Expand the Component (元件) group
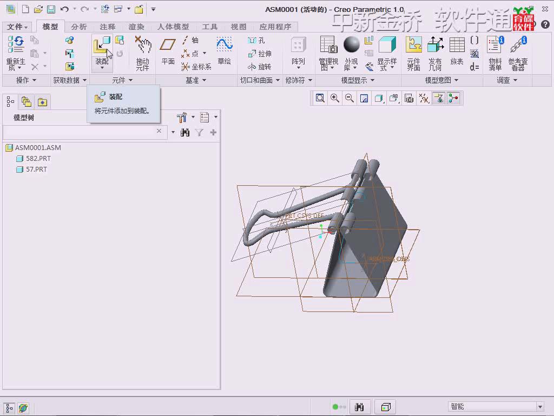 click(x=122, y=80)
